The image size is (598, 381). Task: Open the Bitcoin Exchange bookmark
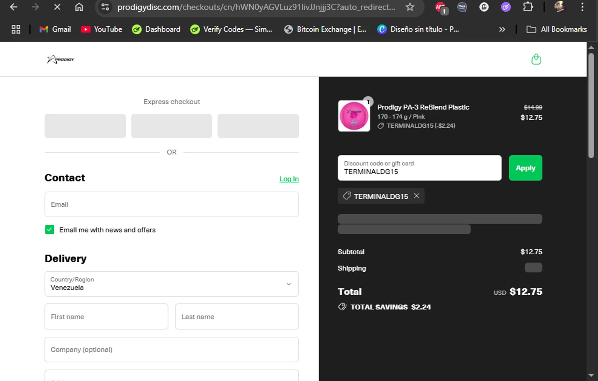[325, 29]
